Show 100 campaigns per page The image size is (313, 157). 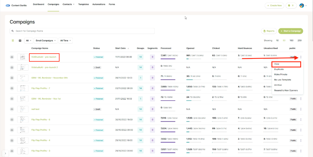(291, 41)
